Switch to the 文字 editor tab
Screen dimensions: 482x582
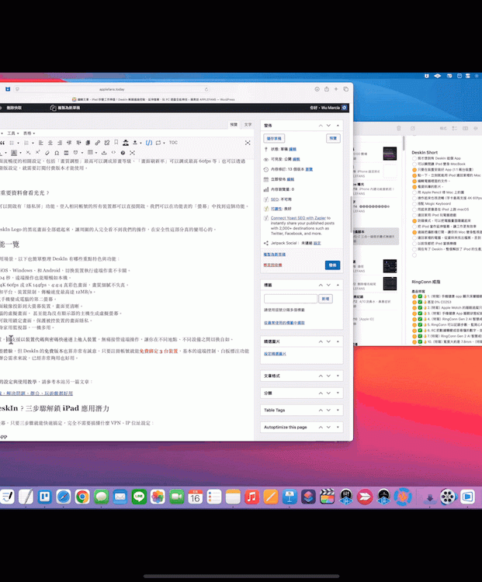click(248, 124)
